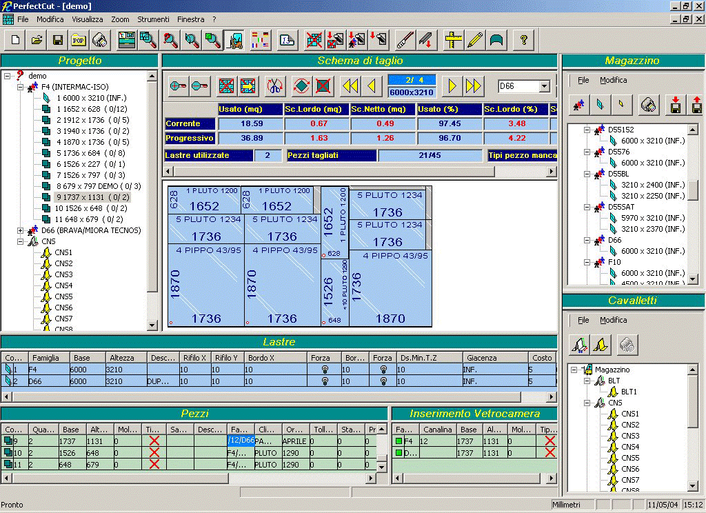706x513 pixels.
Task: Jump to last layout with double right arrows
Action: [474, 85]
